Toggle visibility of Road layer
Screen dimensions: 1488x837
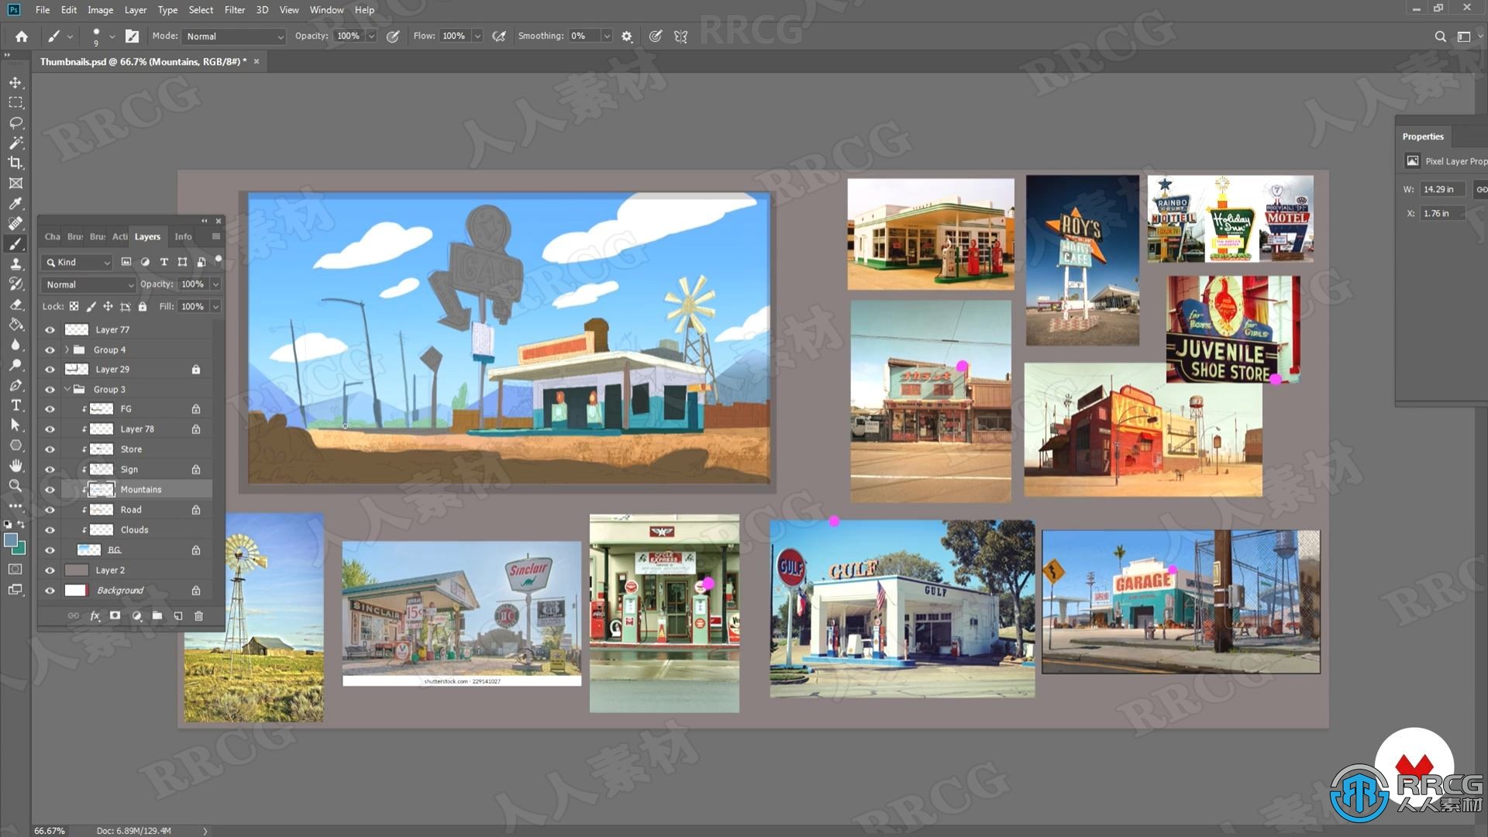coord(50,509)
